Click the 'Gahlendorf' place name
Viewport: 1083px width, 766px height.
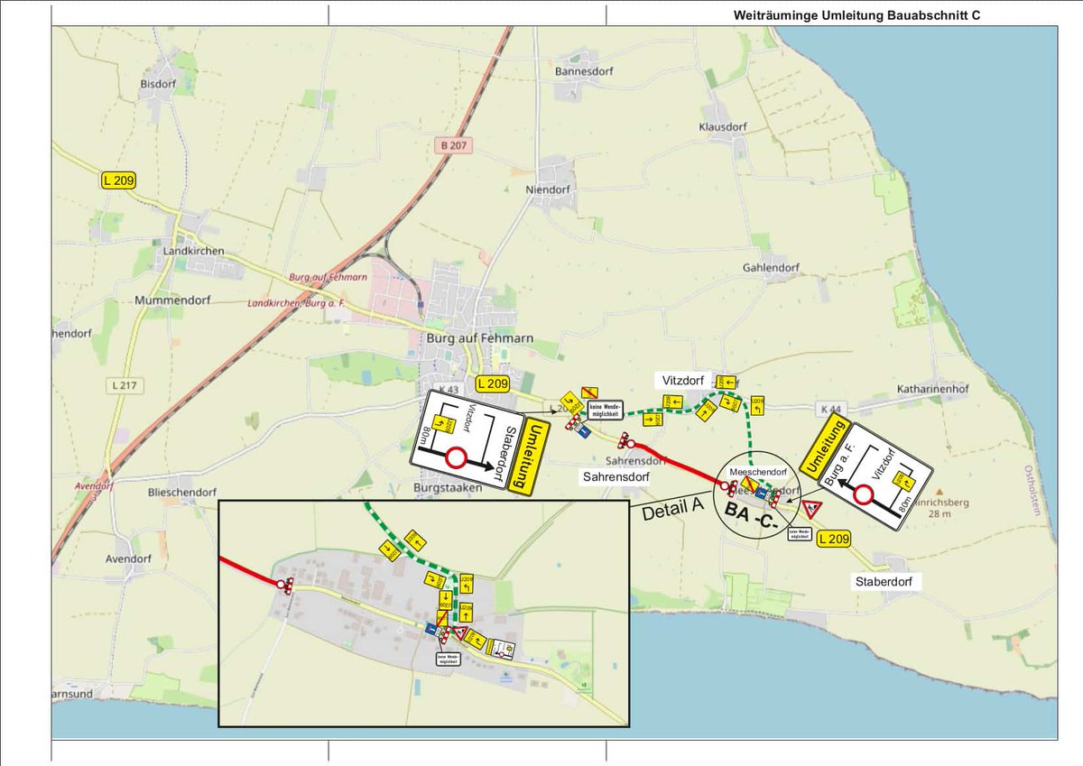(771, 268)
